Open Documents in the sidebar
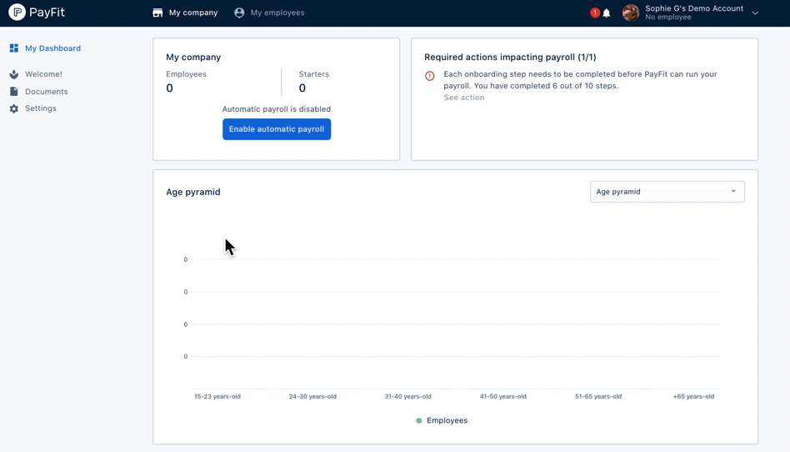The image size is (790, 452). [47, 91]
